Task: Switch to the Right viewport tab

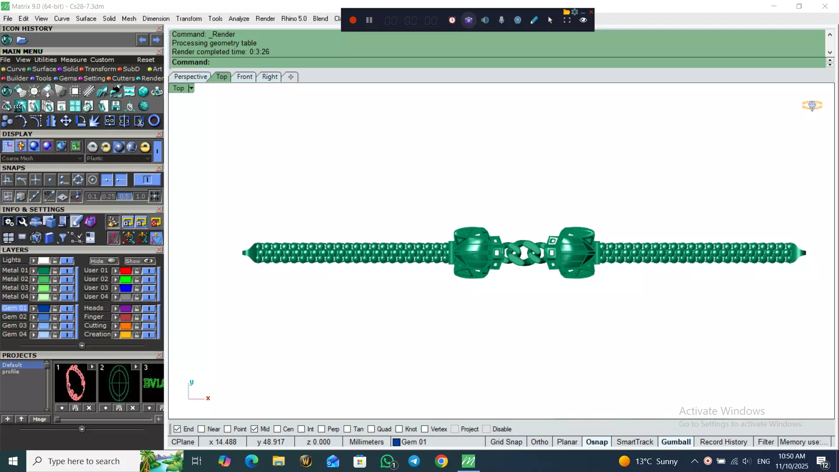Action: click(270, 77)
